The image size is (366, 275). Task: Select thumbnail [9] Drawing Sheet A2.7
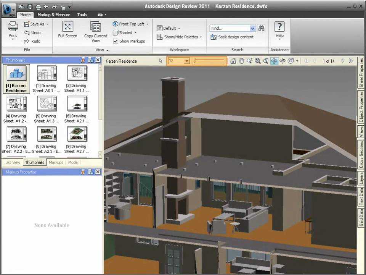77,140
